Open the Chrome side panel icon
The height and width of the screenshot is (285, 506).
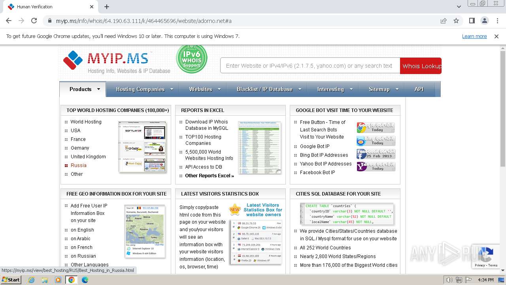click(x=472, y=21)
